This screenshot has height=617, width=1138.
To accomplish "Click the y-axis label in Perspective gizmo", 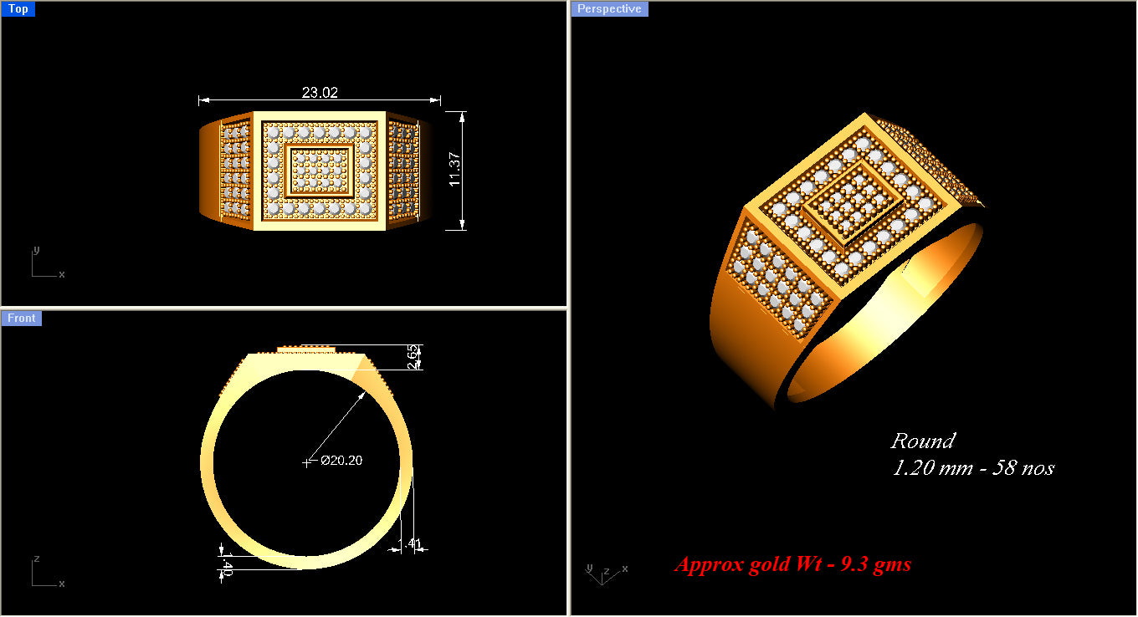I will 592,567.
